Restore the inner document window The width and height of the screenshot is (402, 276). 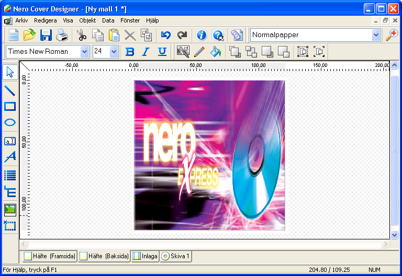pos(385,20)
